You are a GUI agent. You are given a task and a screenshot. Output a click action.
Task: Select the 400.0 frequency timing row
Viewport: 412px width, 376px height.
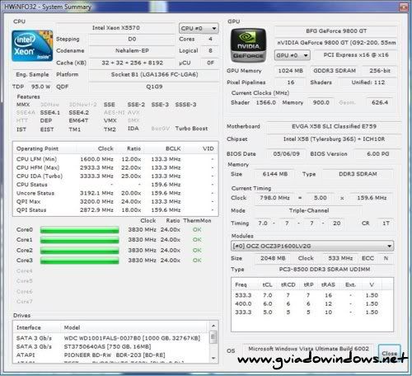coord(311,304)
